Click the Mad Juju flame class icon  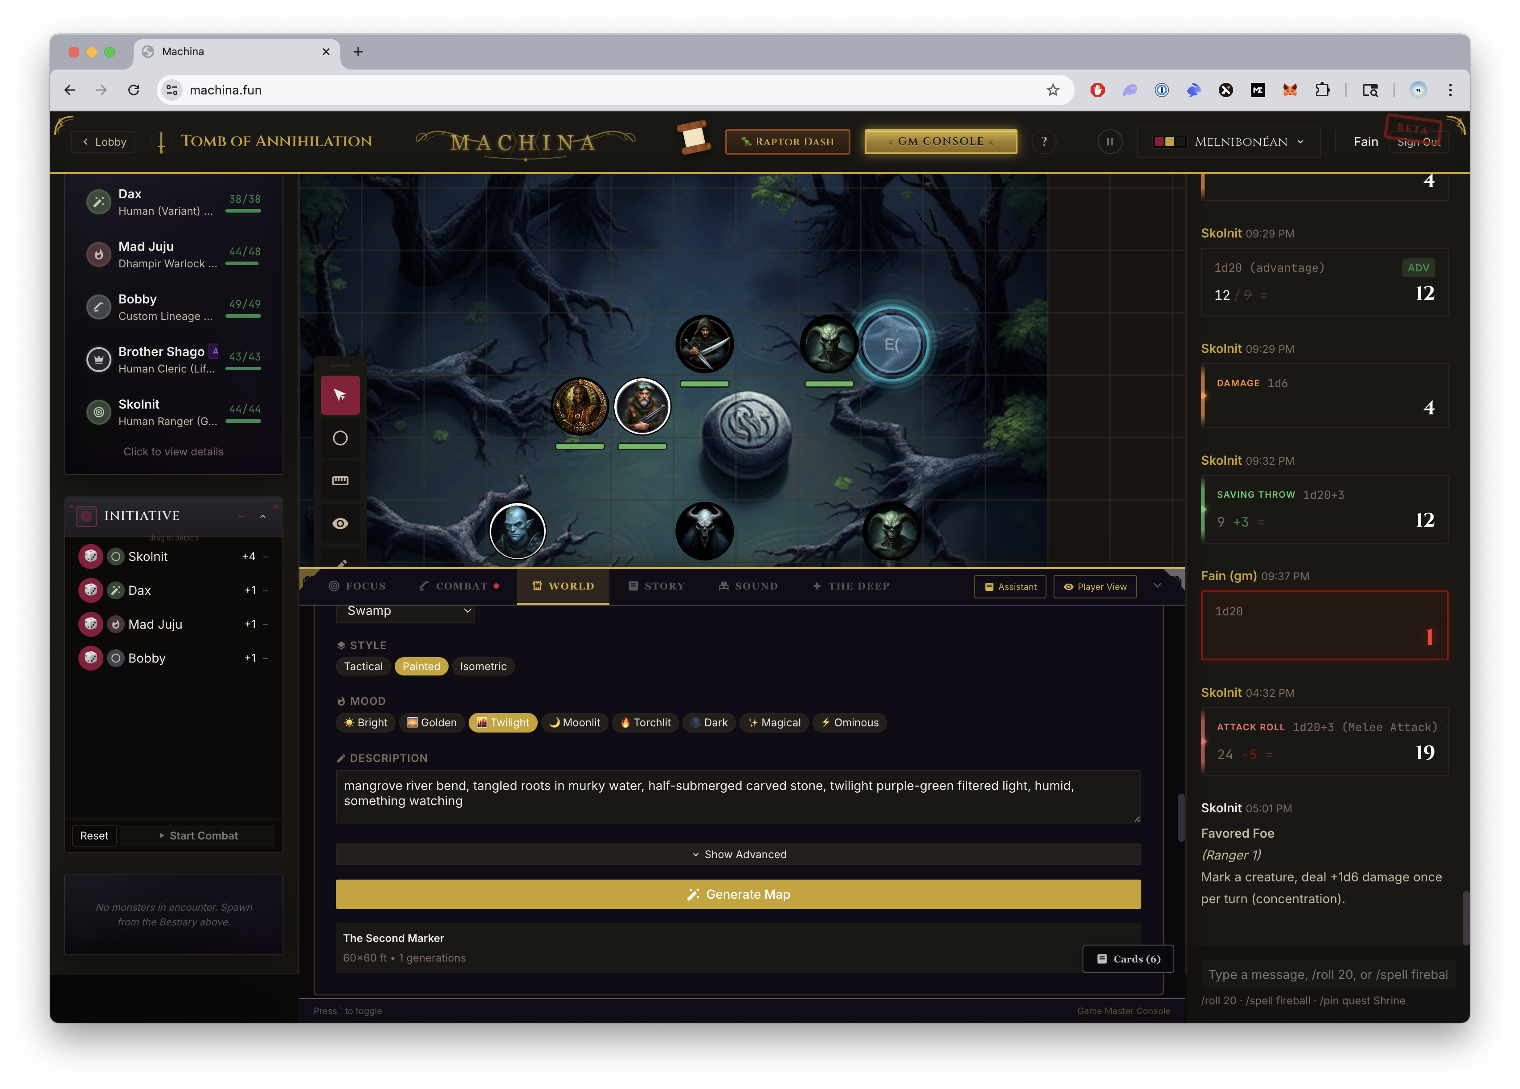pos(98,255)
